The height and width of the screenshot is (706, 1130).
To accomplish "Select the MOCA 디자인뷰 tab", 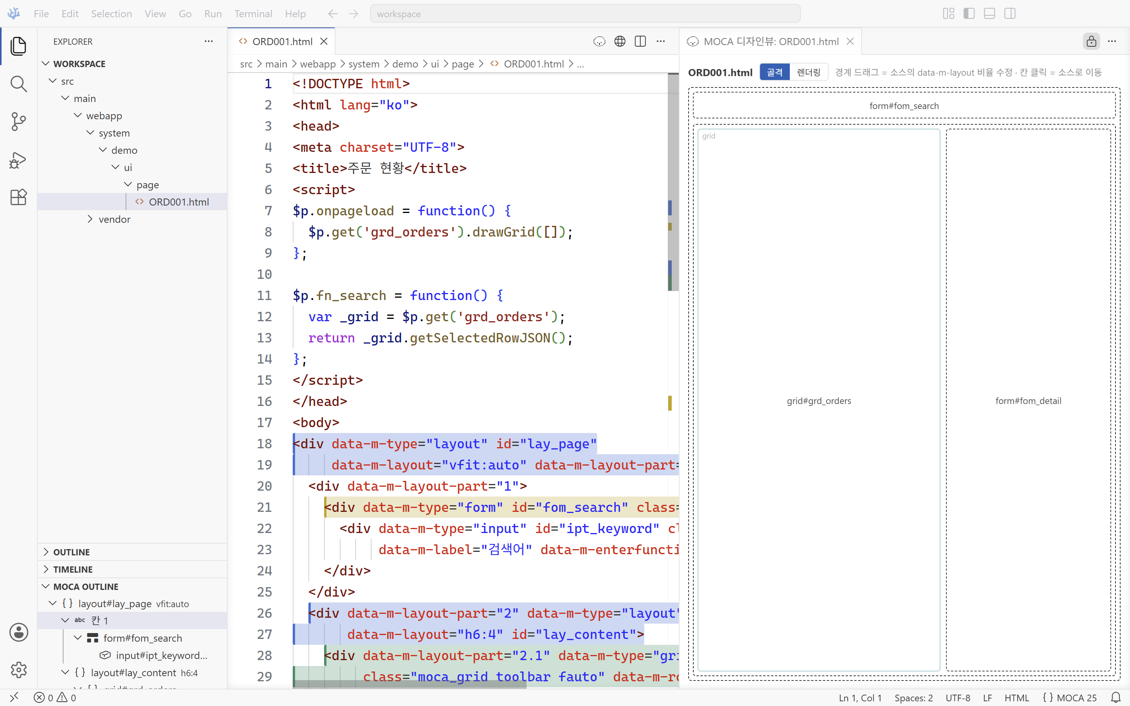I will point(771,42).
